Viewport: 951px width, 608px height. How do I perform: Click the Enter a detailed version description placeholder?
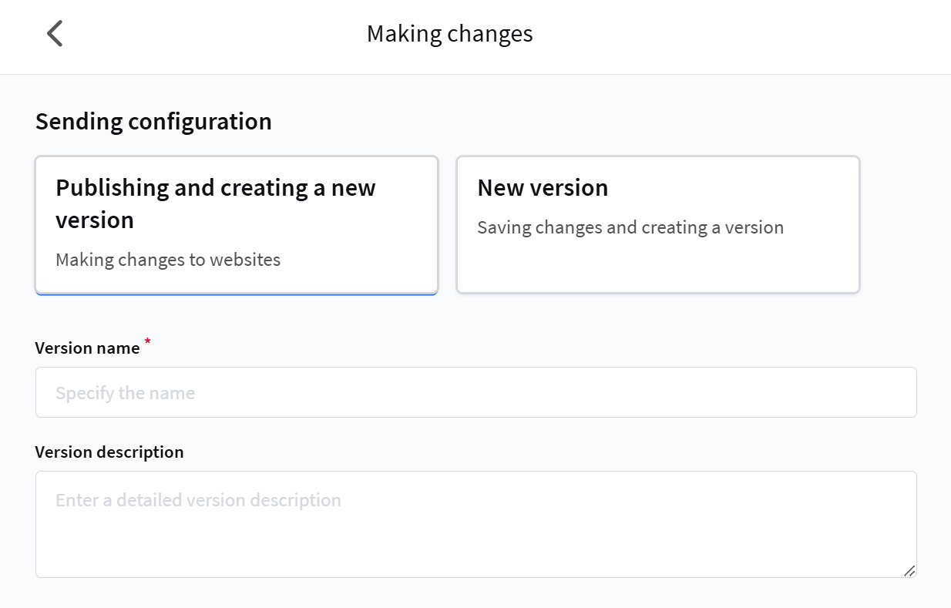tap(198, 500)
